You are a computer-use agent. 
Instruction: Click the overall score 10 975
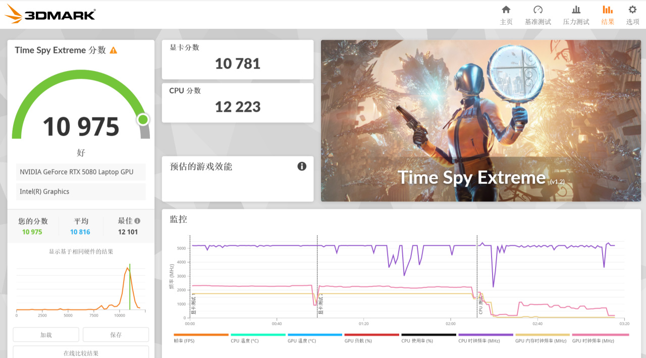click(x=81, y=127)
